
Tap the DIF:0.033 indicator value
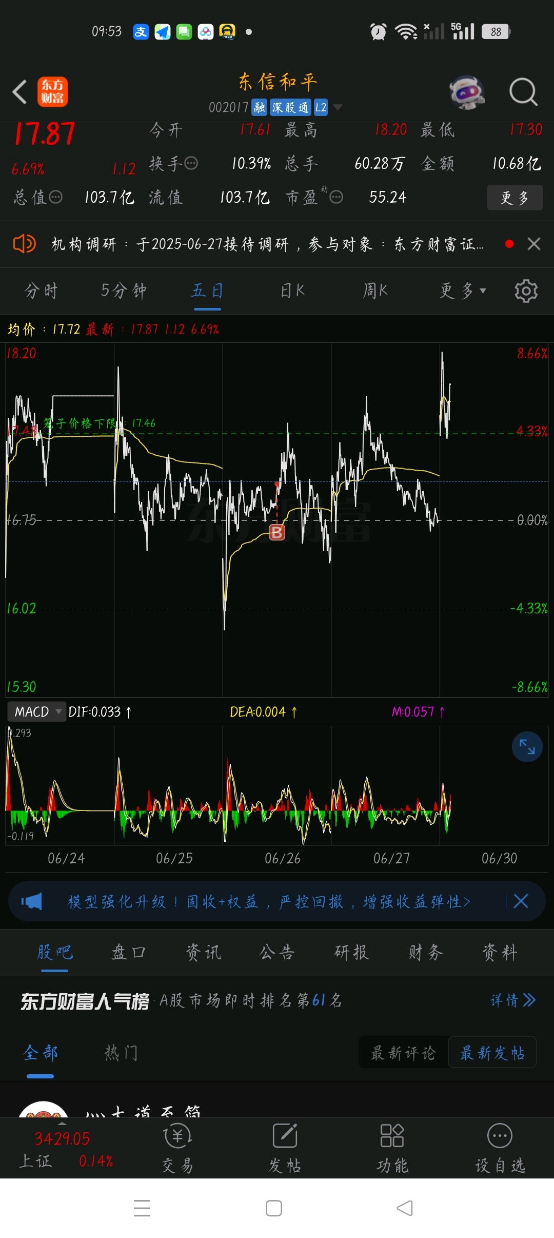[x=100, y=712]
